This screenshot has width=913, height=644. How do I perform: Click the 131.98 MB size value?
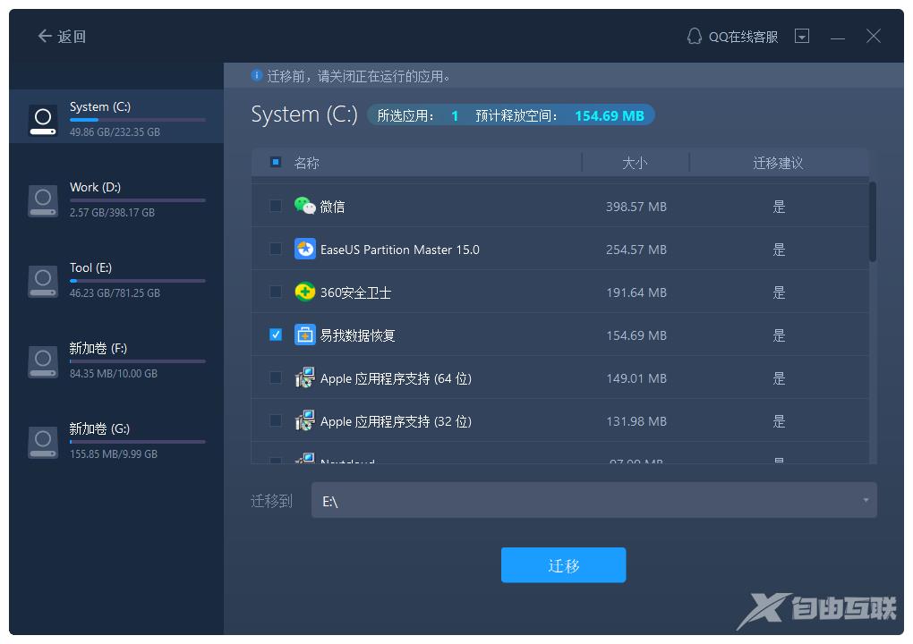pos(636,421)
